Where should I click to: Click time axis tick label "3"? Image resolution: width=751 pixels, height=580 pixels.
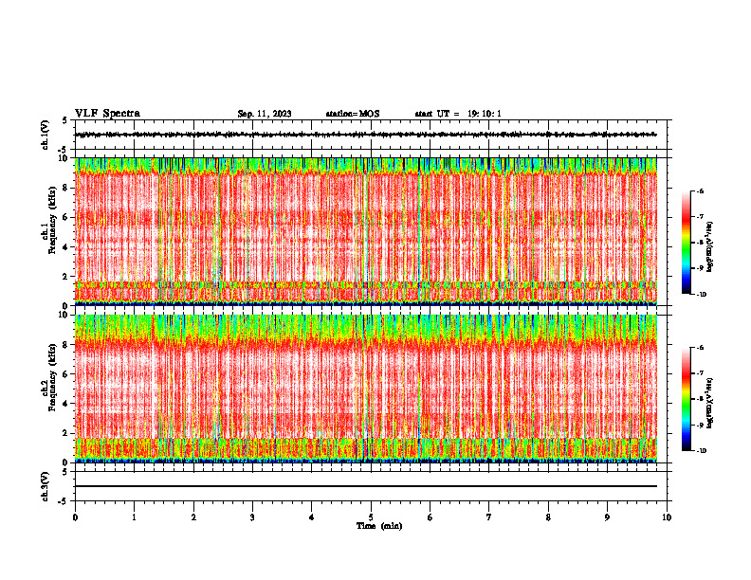(252, 517)
